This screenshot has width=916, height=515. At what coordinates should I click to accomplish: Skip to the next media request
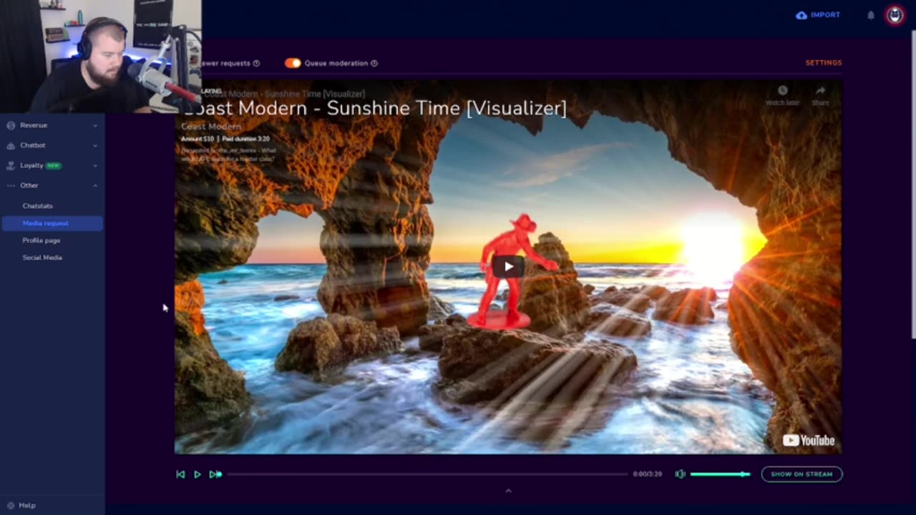pyautogui.click(x=214, y=474)
